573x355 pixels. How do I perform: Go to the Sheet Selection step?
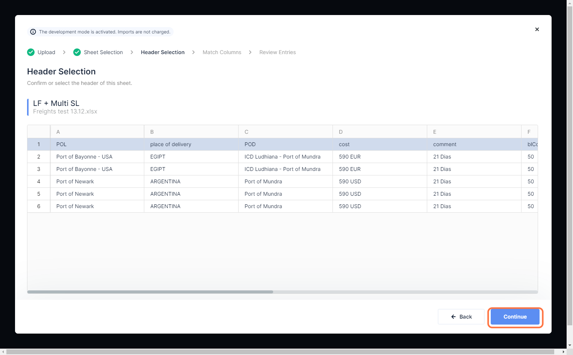point(103,52)
